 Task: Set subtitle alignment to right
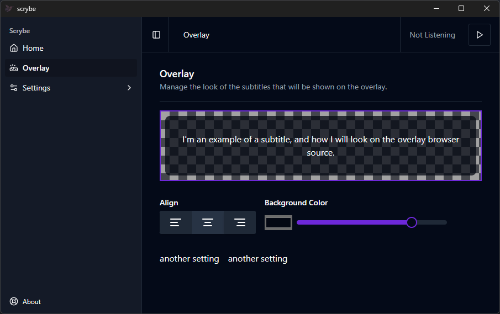click(x=240, y=222)
